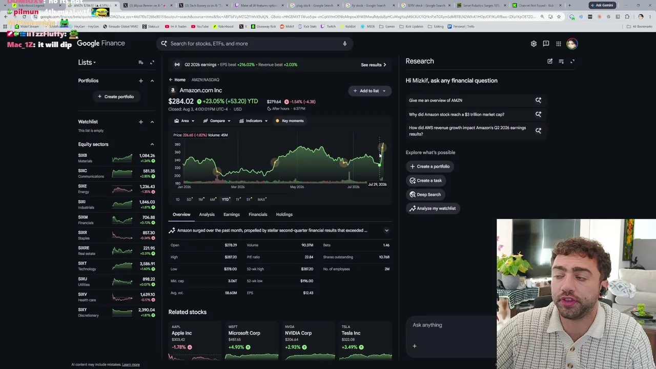Viewport: 656px width, 369px height.
Task: Open the send feedback icon
Action: point(546,44)
